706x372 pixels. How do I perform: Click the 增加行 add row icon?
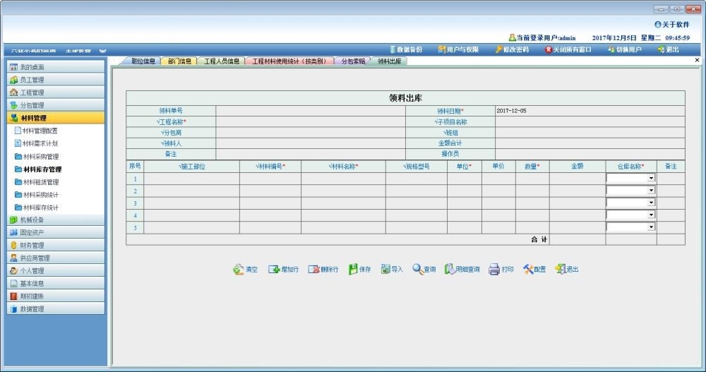click(274, 270)
